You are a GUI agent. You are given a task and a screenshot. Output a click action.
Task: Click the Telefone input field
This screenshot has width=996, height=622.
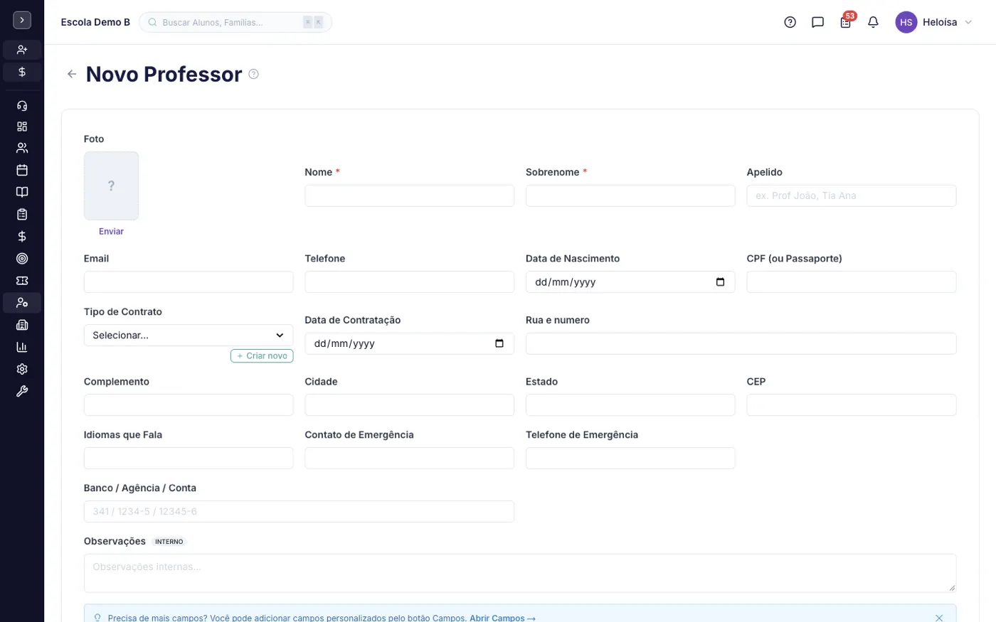pyautogui.click(x=409, y=281)
